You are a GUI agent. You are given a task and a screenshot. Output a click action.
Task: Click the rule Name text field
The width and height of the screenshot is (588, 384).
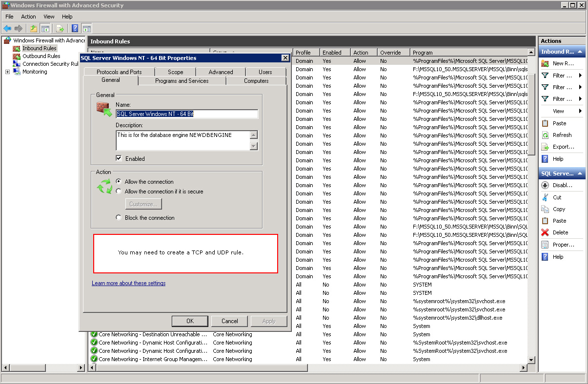[x=187, y=114]
